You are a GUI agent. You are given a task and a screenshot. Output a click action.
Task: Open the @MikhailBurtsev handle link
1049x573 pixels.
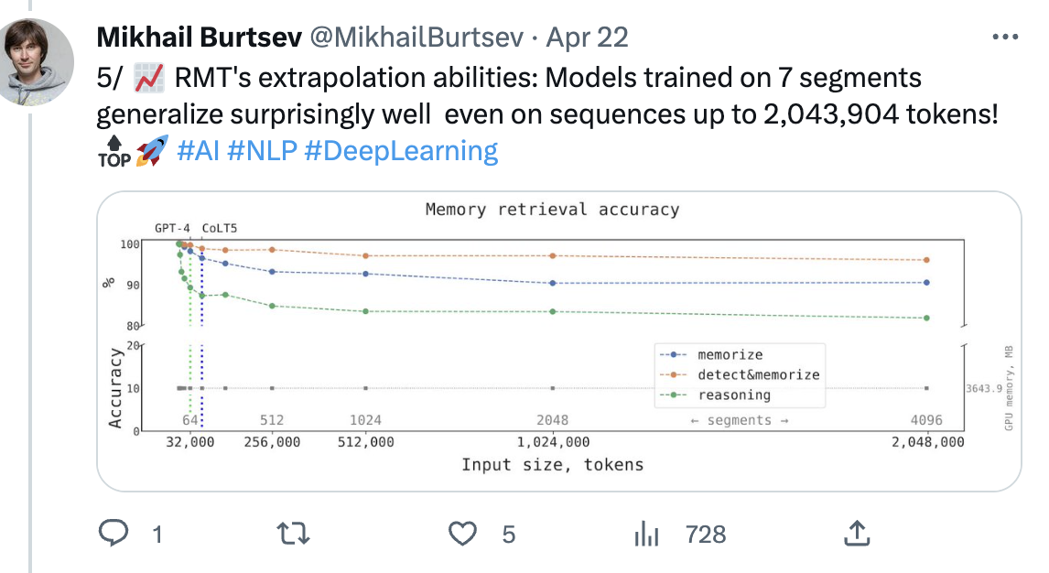pyautogui.click(x=416, y=38)
